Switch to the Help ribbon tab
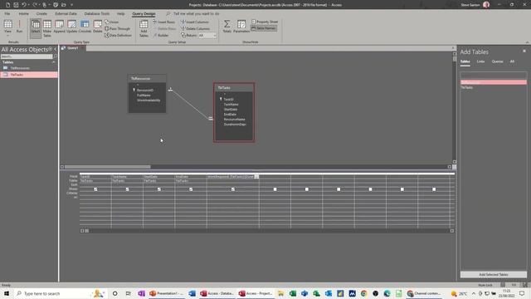The image size is (531, 299). point(120,13)
